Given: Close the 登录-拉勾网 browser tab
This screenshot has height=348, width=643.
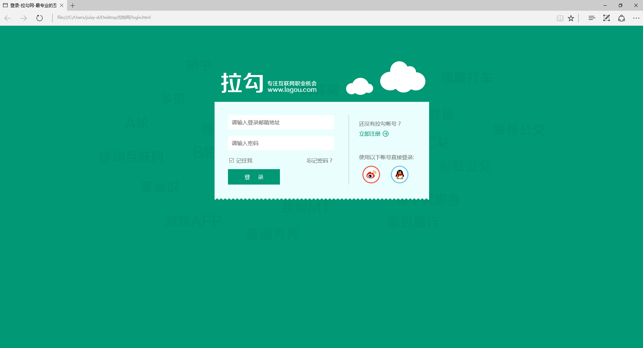Looking at the screenshot, I should 62,5.
